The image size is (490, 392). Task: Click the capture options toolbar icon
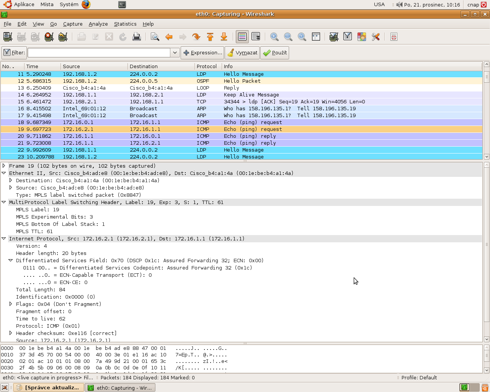tap(21, 37)
